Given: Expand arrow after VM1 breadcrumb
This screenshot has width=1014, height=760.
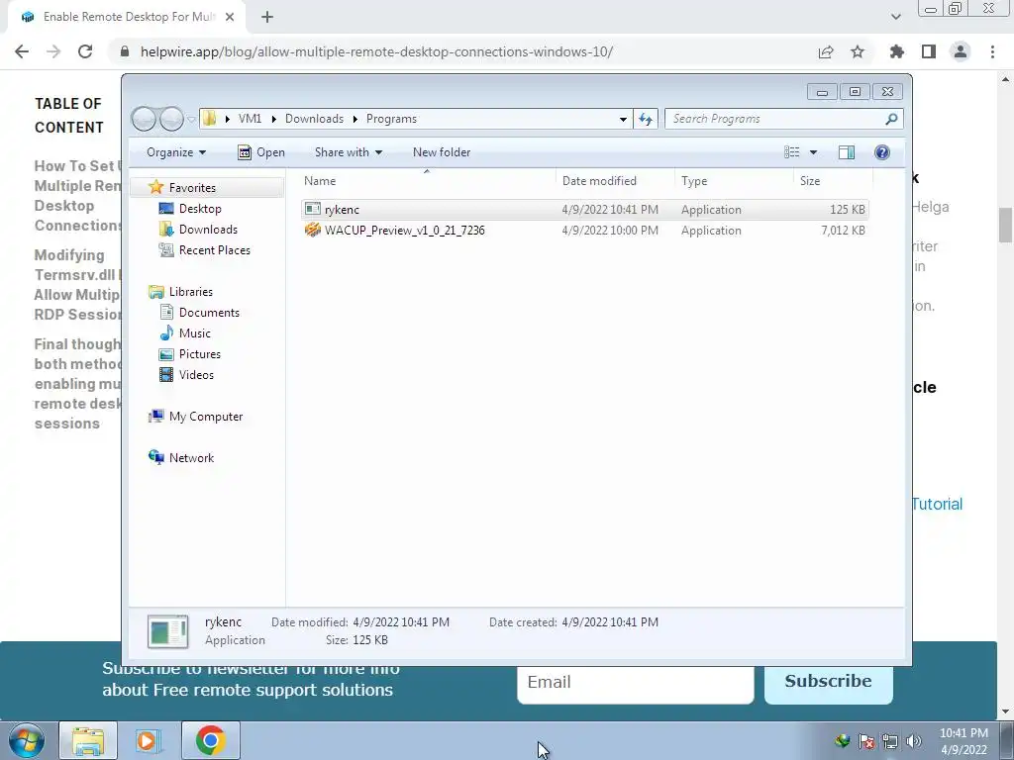Looking at the screenshot, I should point(273,119).
